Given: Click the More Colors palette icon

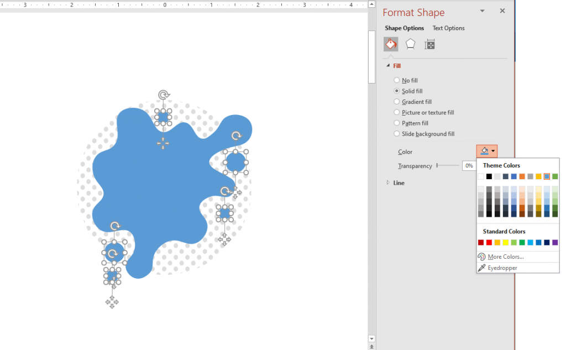Looking at the screenshot, I should click(x=481, y=256).
